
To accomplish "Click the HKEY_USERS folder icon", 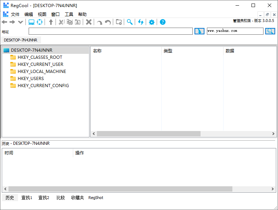I will tap(13, 79).
